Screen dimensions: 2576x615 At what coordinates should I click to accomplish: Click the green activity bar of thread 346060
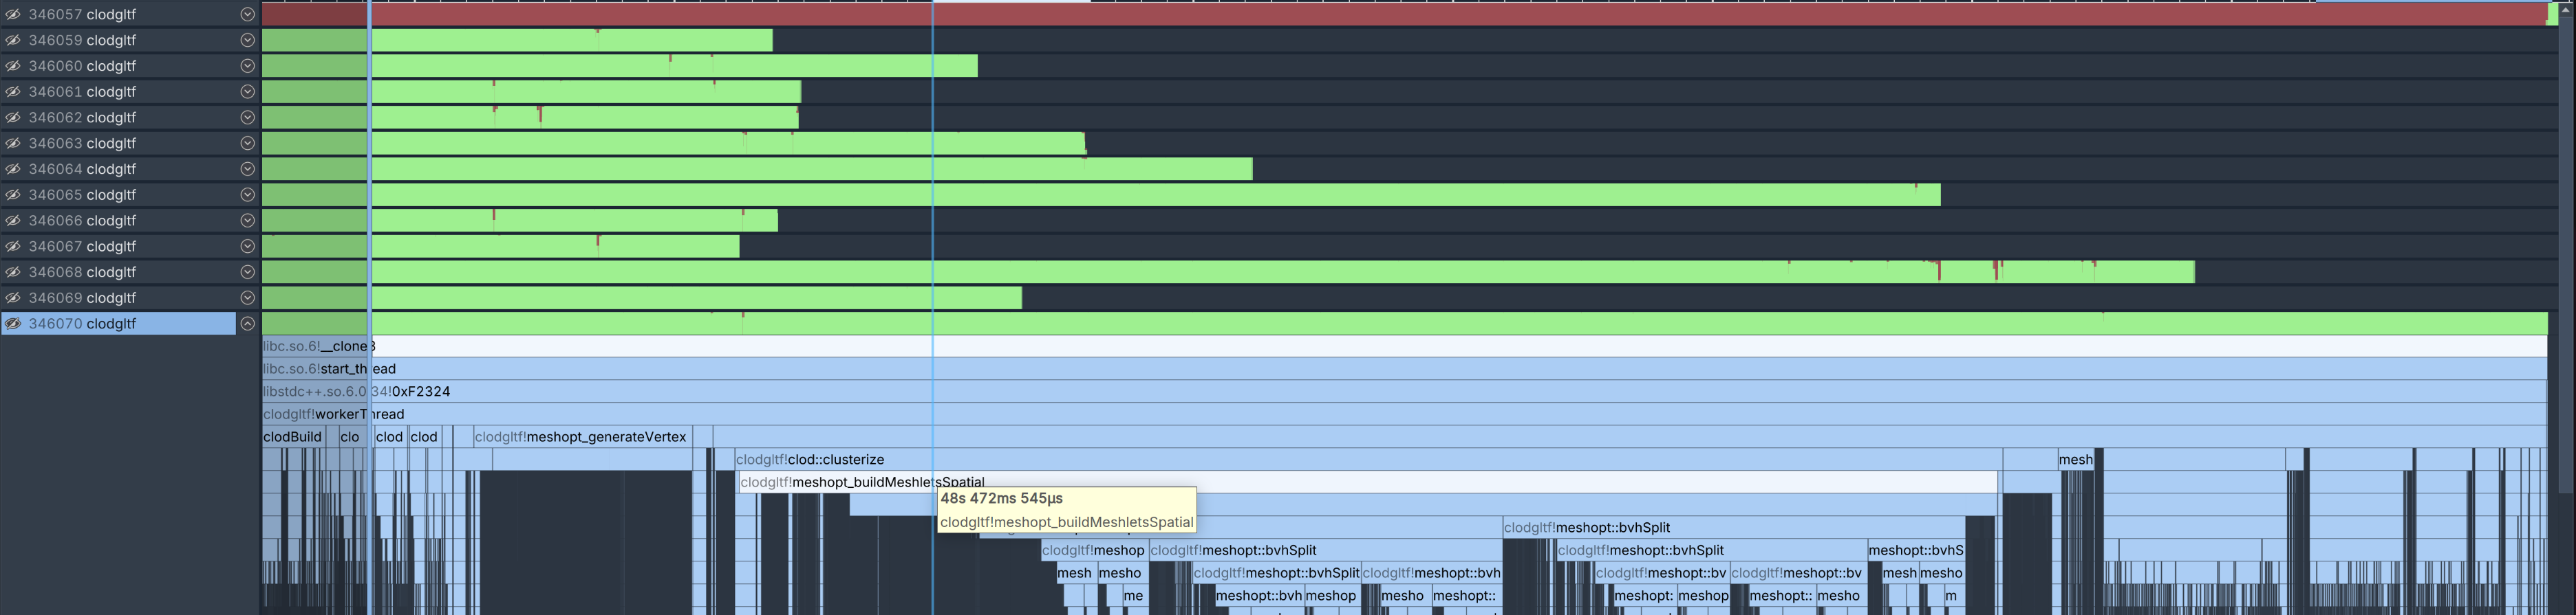619,66
